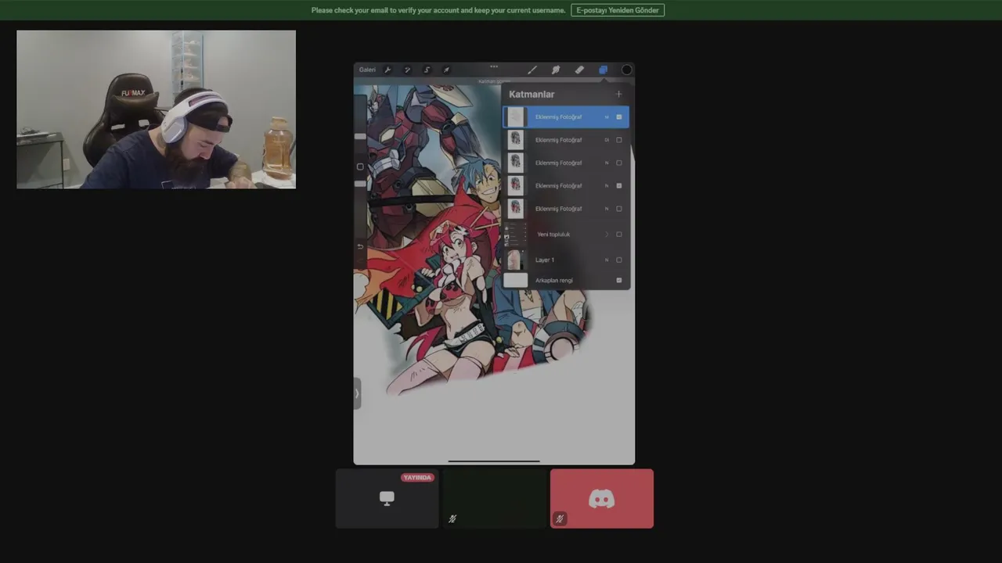Click the verify email notice text
1002x563 pixels.
click(438, 10)
